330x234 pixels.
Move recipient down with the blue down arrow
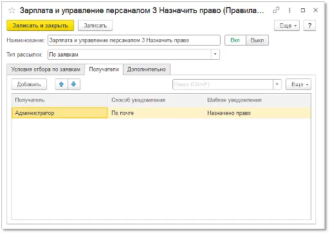point(74,84)
